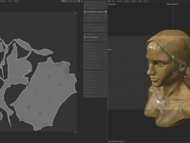Select the Remove UV Pins tool

(x=95, y=5)
